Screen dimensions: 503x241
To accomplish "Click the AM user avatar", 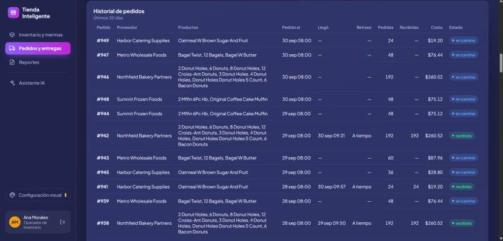I will tap(15, 222).
